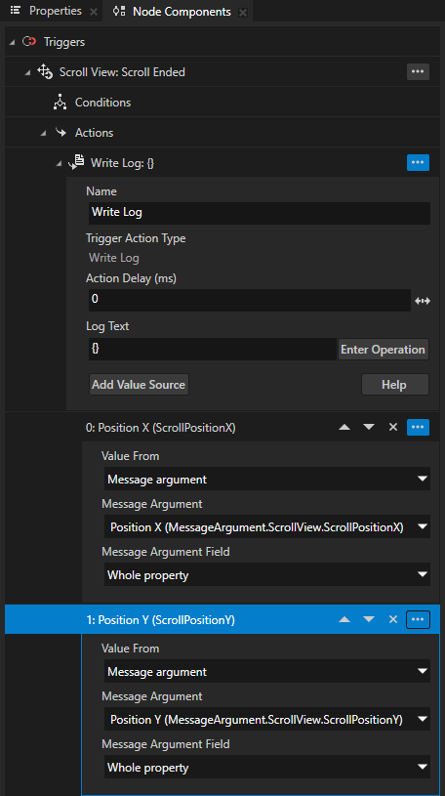The width and height of the screenshot is (445, 796).
Task: Move Position Y value source down
Action: 369,619
